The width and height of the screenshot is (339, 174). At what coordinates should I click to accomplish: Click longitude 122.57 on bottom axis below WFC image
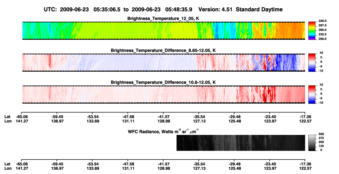[305, 168]
